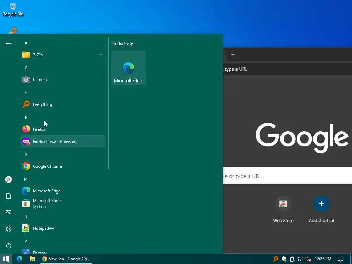Open Documents from Start sidebar
Image resolution: width=352 pixels, height=264 pixels.
[9, 196]
